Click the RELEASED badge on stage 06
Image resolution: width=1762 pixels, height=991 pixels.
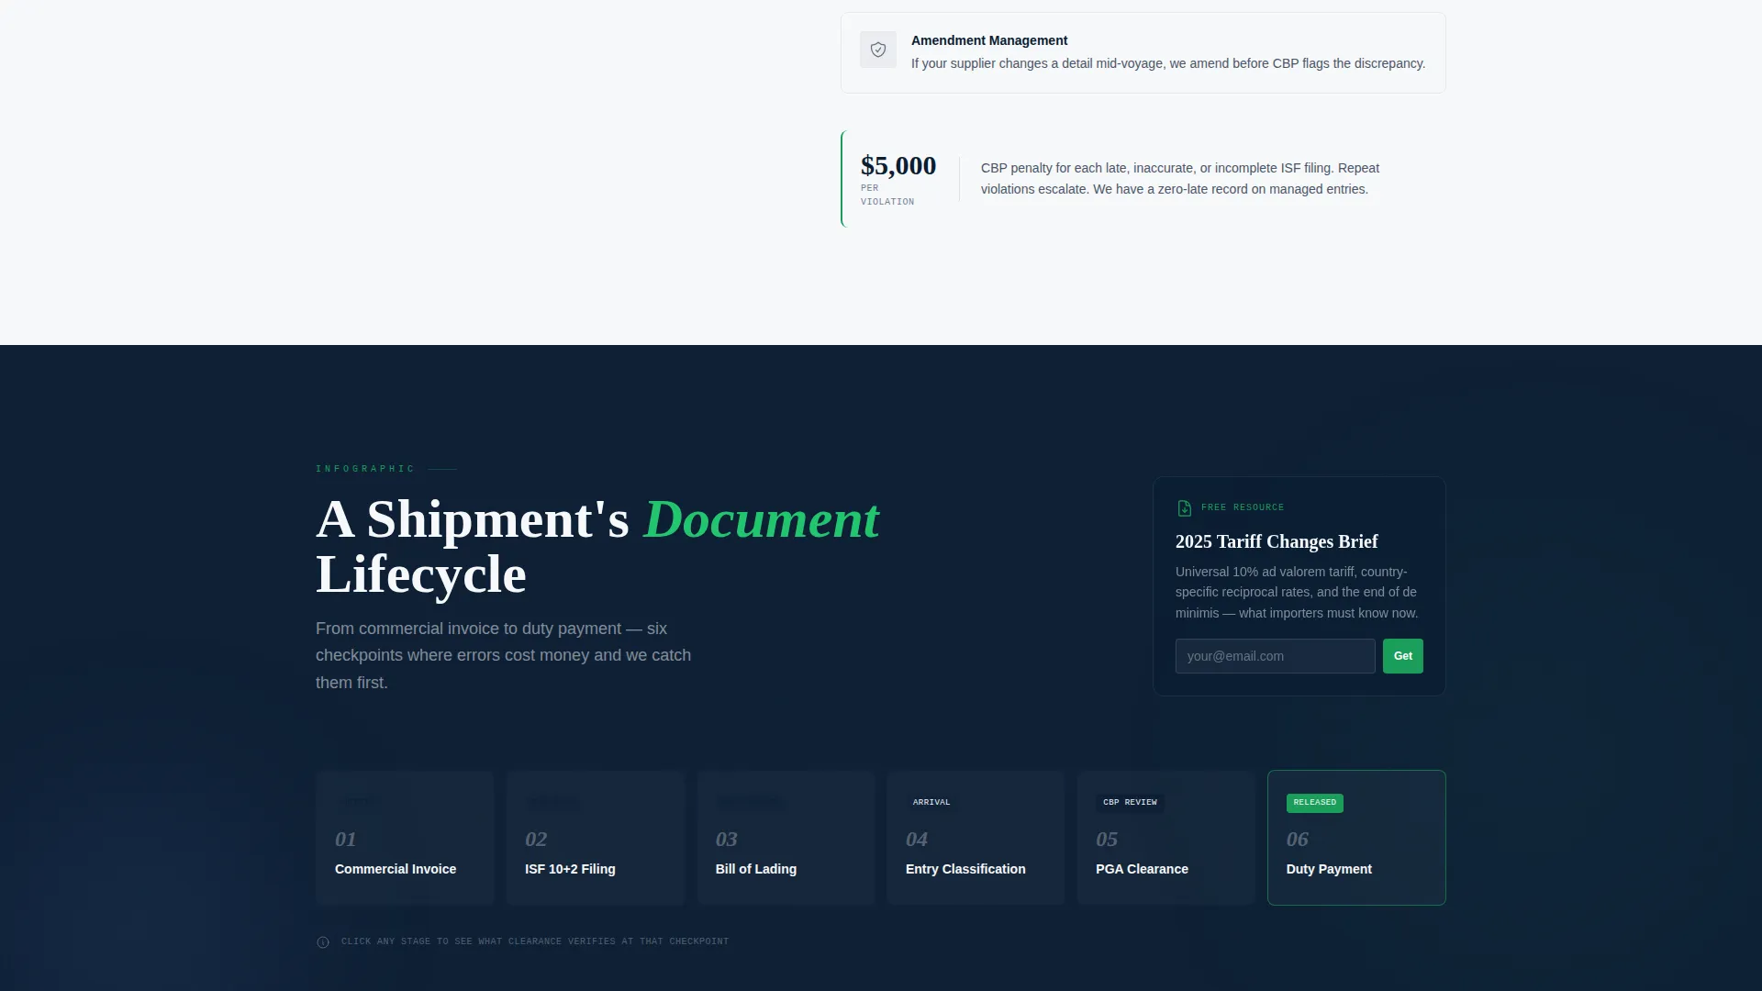pos(1314,803)
